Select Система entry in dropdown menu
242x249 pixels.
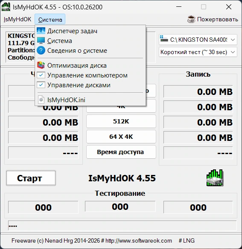(90, 41)
